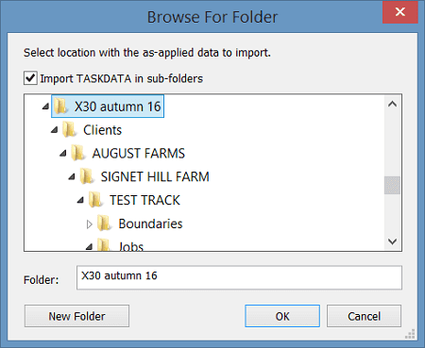Click the Boundaries folder icon
Image resolution: width=425 pixels, height=348 pixels.
105,224
